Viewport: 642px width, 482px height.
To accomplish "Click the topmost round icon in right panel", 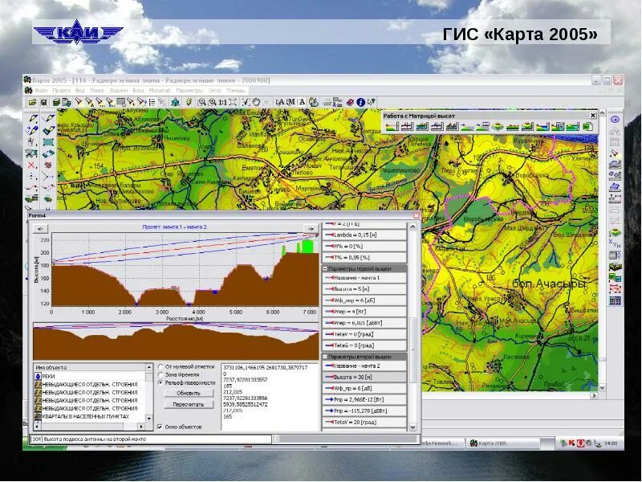I will point(615,120).
